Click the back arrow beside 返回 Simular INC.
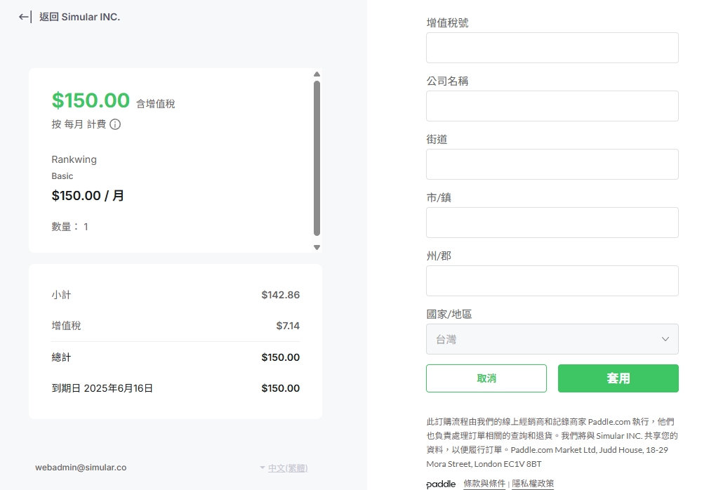 point(22,17)
